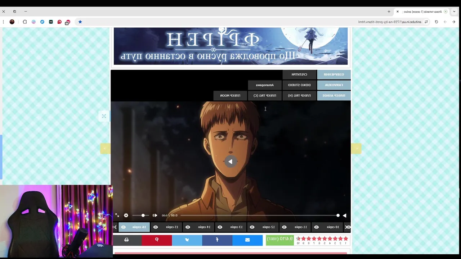Mute the video player volume icon
Image resolution: width=461 pixels, height=259 pixels.
pyautogui.click(x=155, y=215)
